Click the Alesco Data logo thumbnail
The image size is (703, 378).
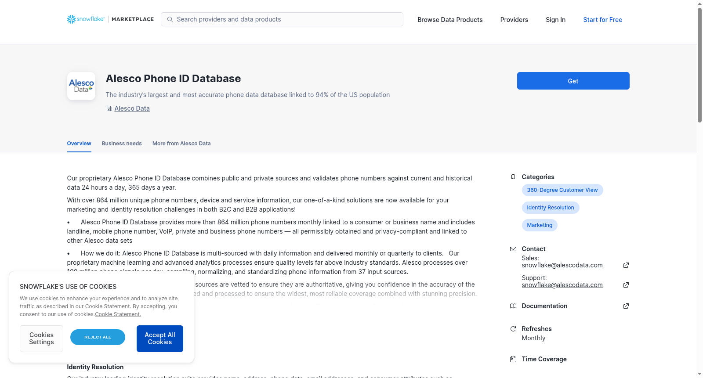(81, 86)
